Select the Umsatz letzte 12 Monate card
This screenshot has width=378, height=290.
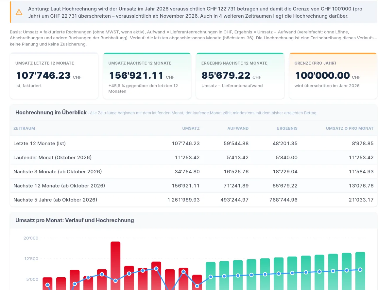(x=54, y=76)
